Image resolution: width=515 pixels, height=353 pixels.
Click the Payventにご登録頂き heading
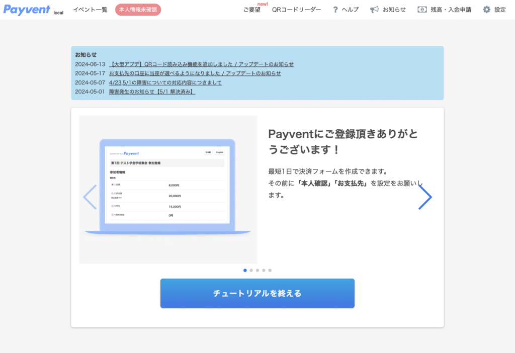(x=343, y=141)
